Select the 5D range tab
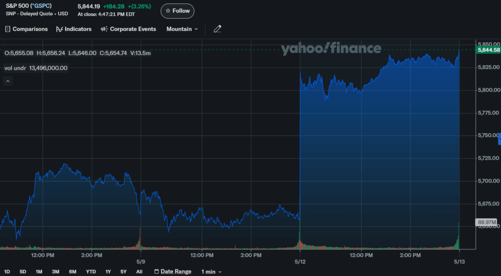Viewport: 501px width, 276px height. (23, 272)
